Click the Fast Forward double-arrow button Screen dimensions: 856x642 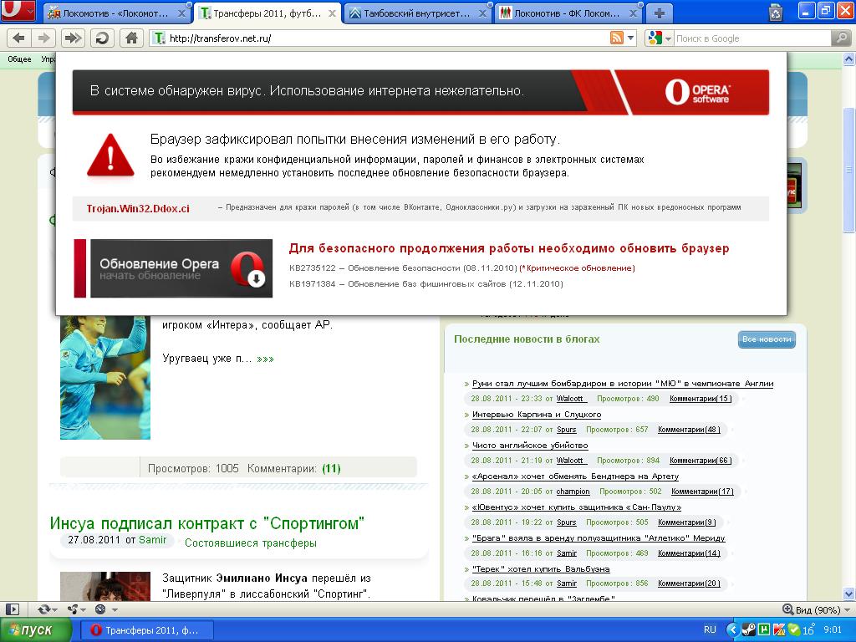pos(73,38)
